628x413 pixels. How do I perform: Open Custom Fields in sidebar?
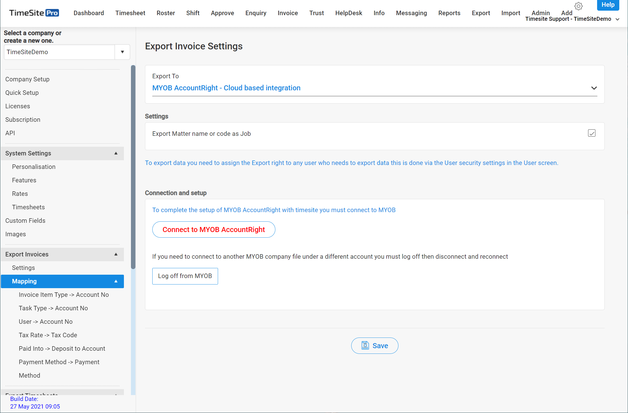(x=25, y=221)
